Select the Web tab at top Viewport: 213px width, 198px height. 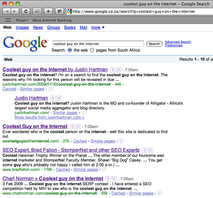coord(7,27)
